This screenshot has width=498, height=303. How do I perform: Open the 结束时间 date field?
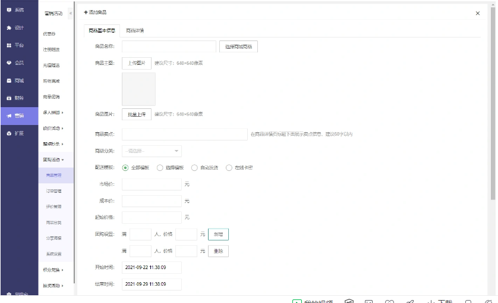[152, 284]
